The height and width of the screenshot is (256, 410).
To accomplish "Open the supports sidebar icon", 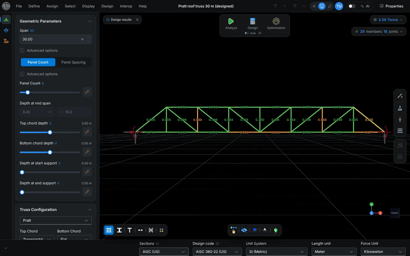I will click(6, 30).
